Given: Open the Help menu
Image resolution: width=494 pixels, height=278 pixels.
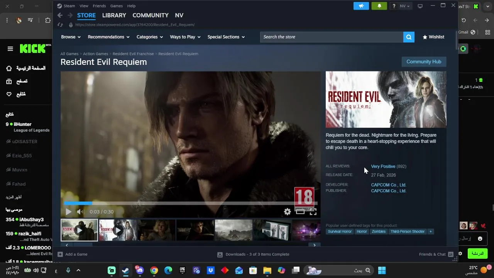Looking at the screenshot, I should coord(131,6).
